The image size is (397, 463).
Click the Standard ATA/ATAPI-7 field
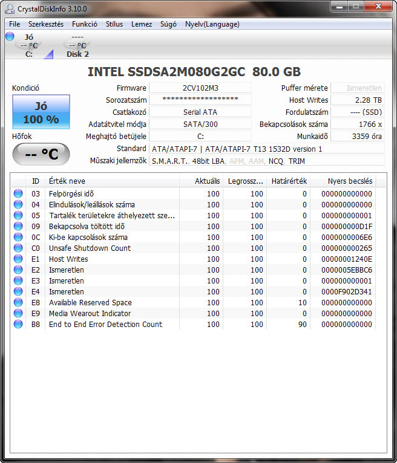point(267,149)
